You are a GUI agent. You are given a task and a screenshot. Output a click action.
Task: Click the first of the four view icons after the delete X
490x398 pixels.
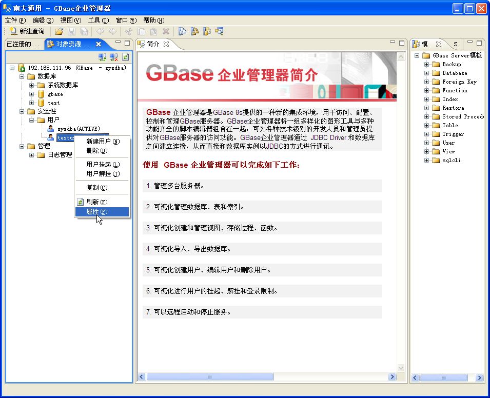click(x=182, y=31)
